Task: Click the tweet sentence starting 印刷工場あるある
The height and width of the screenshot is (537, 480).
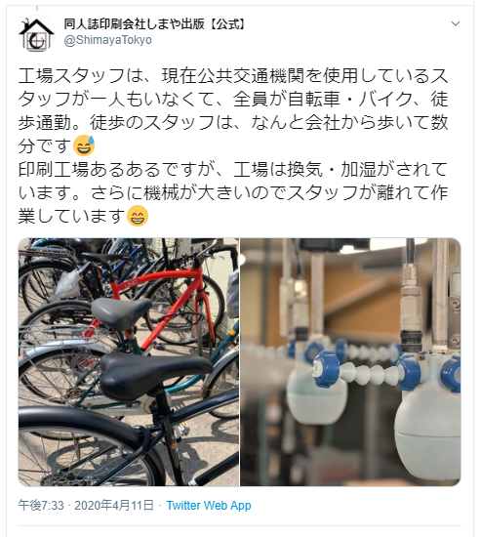Action: (x=233, y=192)
